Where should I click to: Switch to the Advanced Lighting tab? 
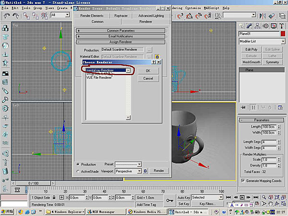click(x=151, y=16)
